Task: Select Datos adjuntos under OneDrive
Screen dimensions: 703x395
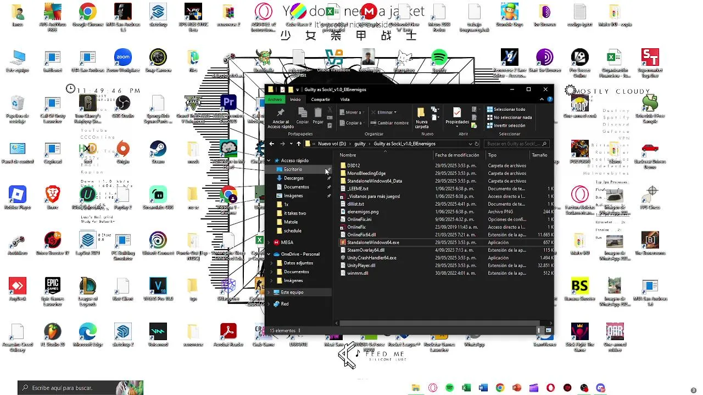Action: click(298, 263)
